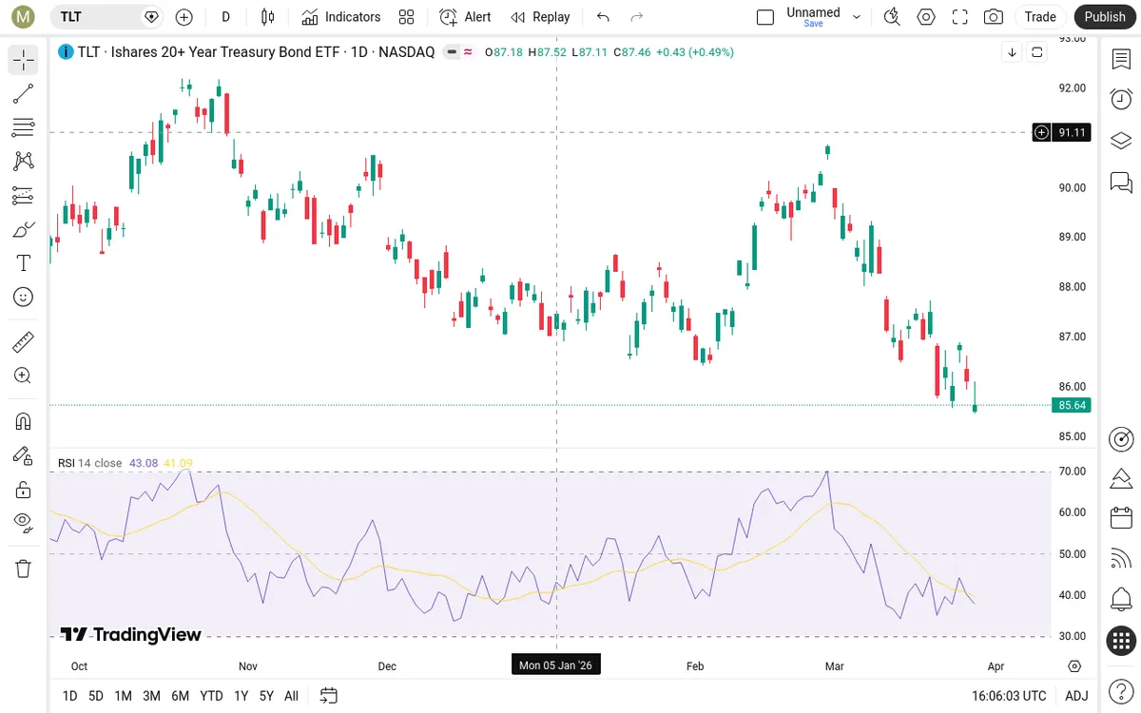The width and height of the screenshot is (1141, 713).
Task: Open the go to date calendar
Action: (329, 696)
